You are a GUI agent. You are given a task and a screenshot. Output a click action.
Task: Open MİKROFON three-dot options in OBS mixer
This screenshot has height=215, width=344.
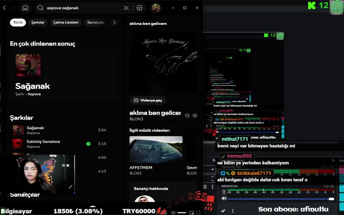[224, 192]
